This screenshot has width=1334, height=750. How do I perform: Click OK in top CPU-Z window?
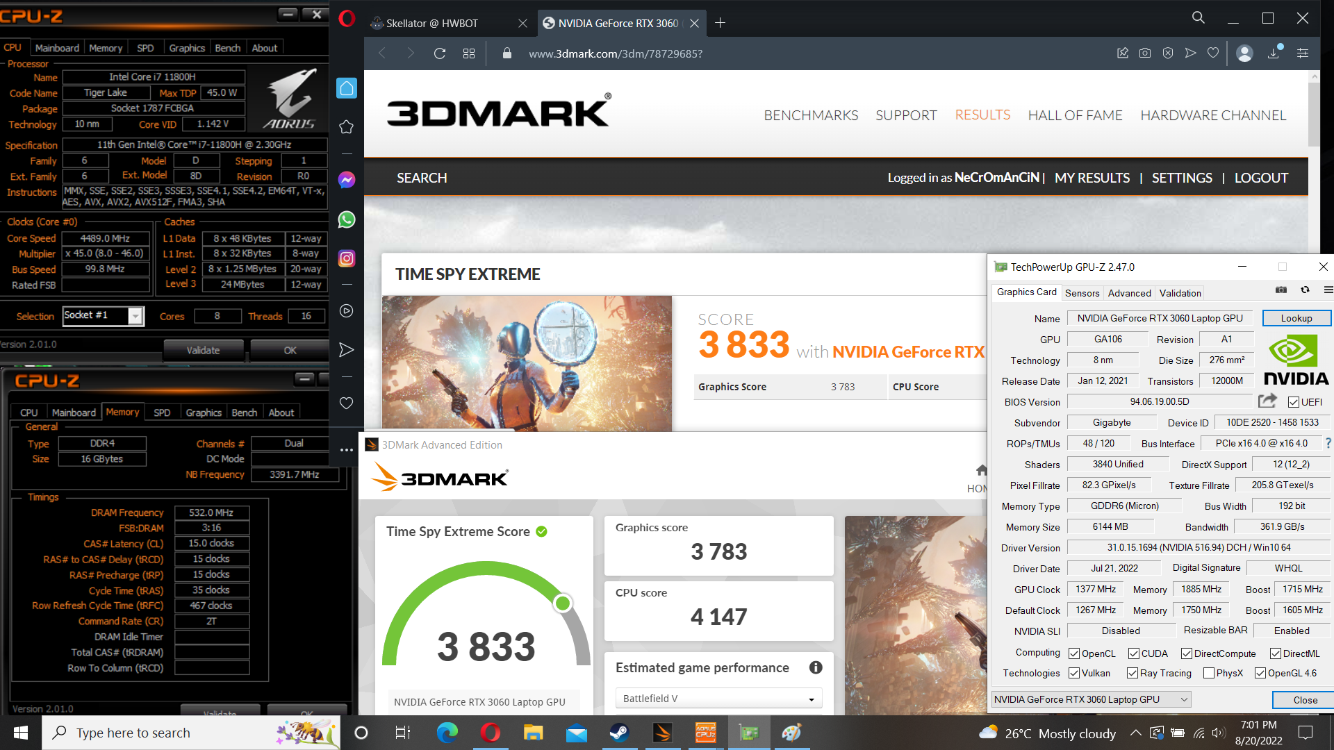click(x=290, y=350)
